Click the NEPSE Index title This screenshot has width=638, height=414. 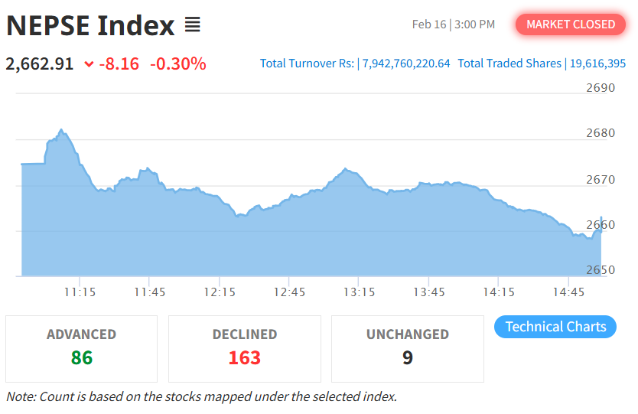90,26
